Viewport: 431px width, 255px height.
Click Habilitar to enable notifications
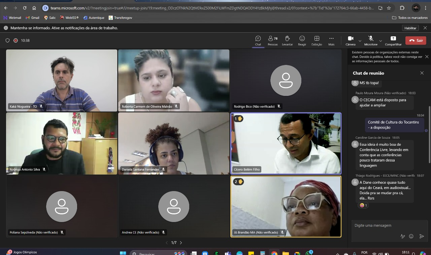(410, 28)
